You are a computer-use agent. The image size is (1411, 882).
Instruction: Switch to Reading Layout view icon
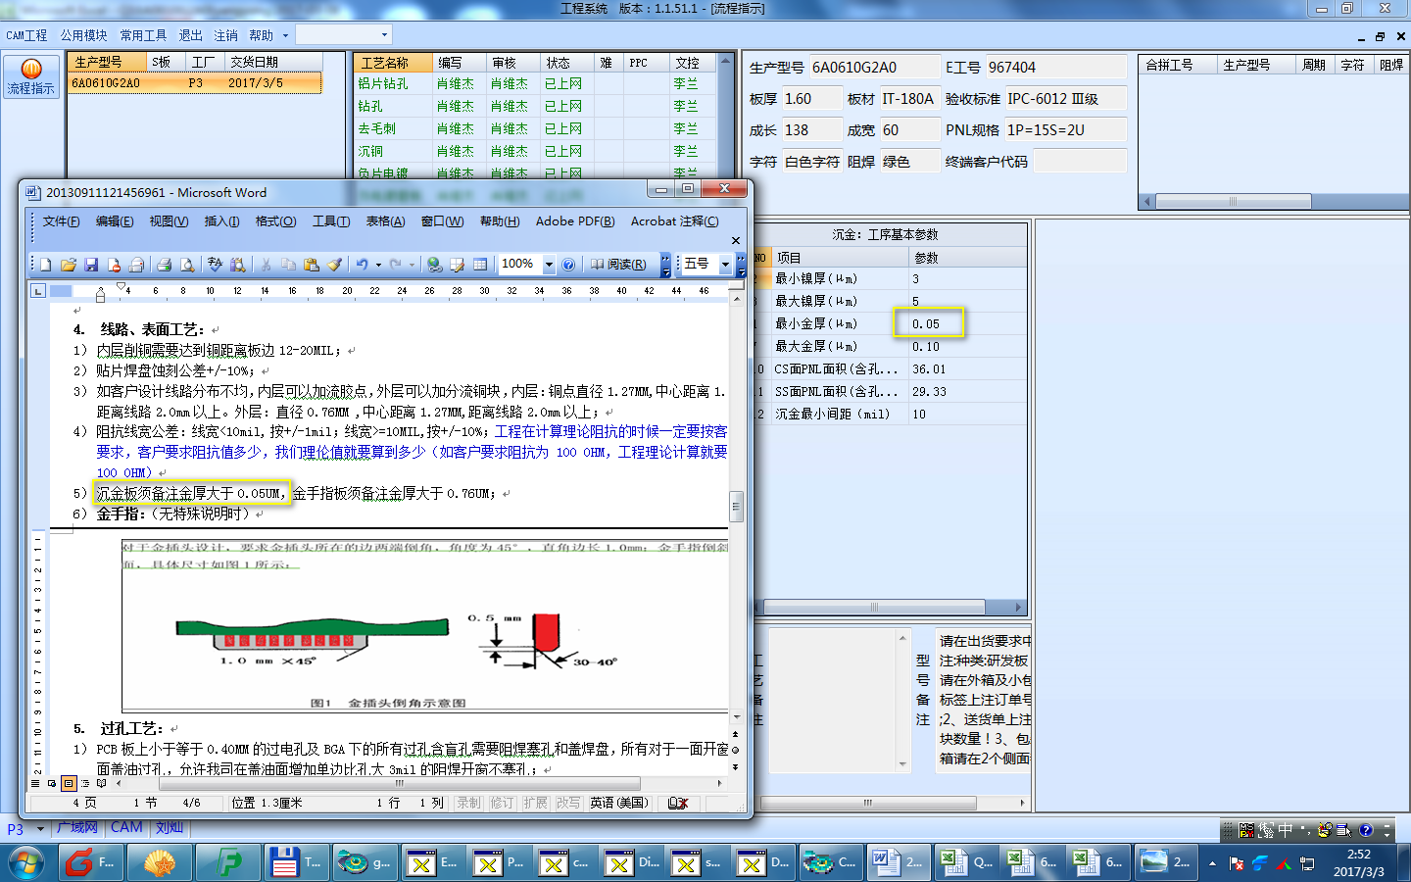[x=101, y=783]
